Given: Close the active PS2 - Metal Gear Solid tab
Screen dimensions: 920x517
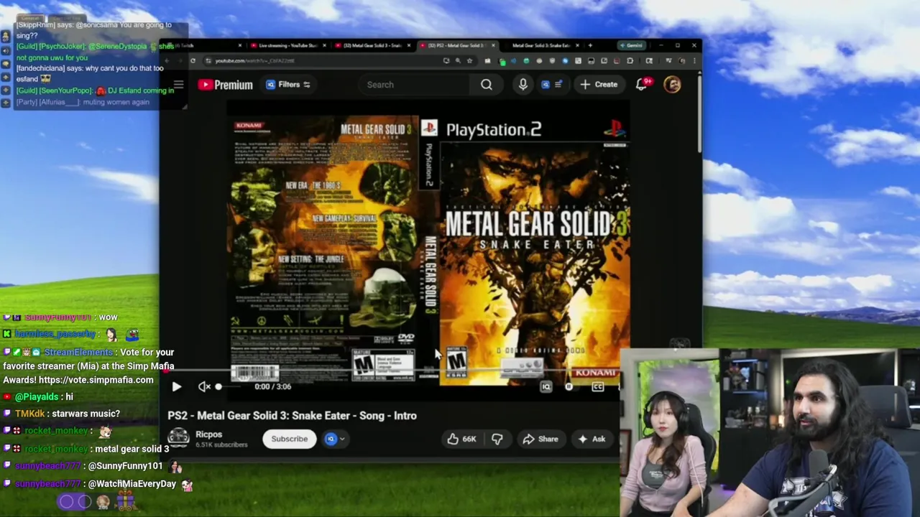Looking at the screenshot, I should click(x=493, y=45).
